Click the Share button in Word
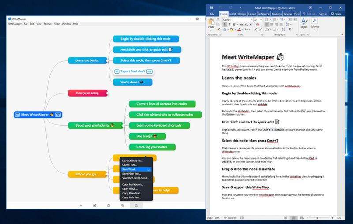This screenshot has height=224, width=353. [x=336, y=14]
